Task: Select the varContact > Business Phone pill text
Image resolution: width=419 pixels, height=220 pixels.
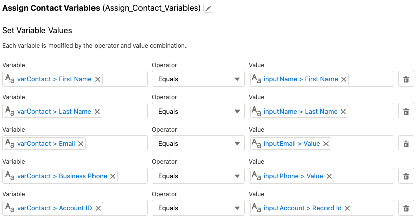Action: (62, 176)
